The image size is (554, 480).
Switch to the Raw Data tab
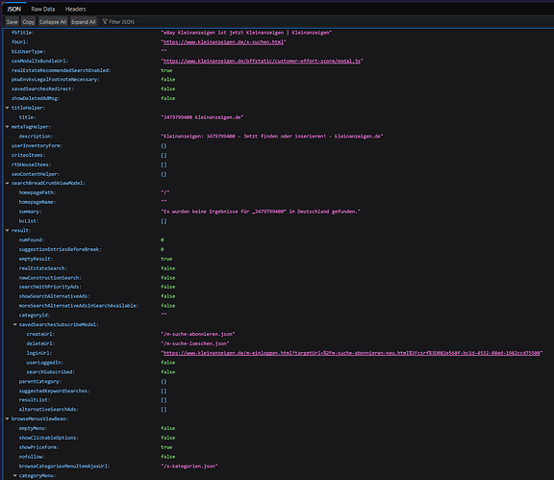tap(42, 9)
